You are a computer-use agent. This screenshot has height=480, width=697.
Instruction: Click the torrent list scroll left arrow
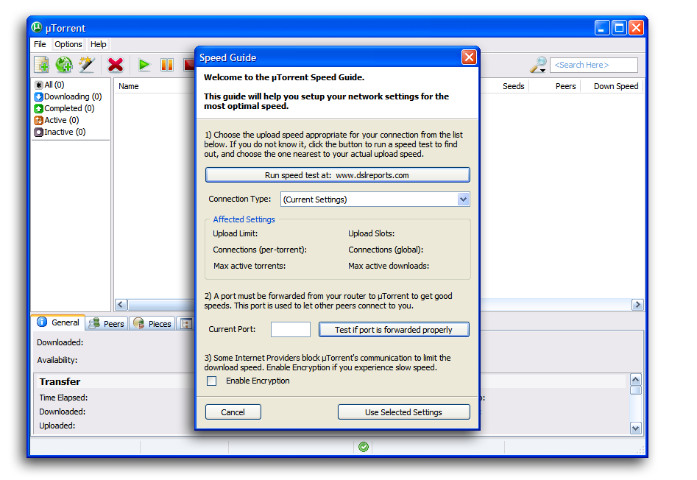pos(121,305)
